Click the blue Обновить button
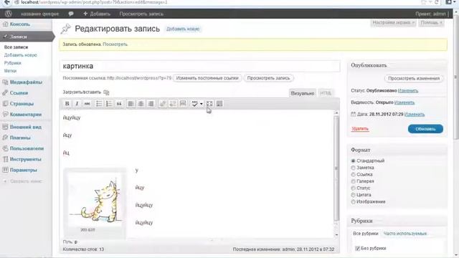 tap(425, 129)
